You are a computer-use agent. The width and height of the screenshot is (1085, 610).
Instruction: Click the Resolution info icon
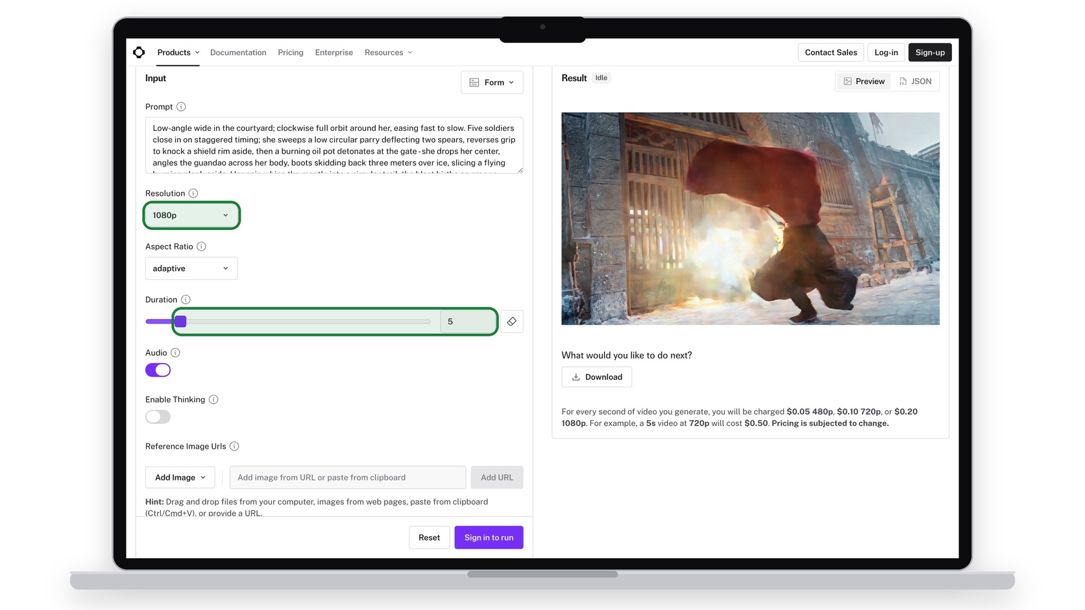click(193, 194)
